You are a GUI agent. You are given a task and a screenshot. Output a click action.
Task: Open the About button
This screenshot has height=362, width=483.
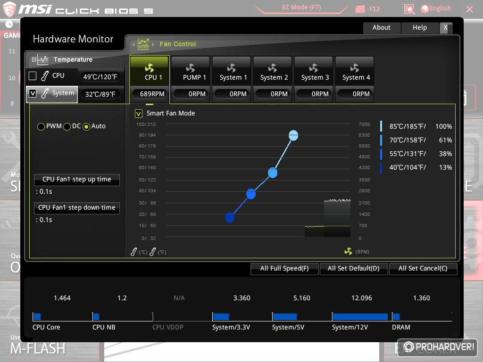pos(382,28)
